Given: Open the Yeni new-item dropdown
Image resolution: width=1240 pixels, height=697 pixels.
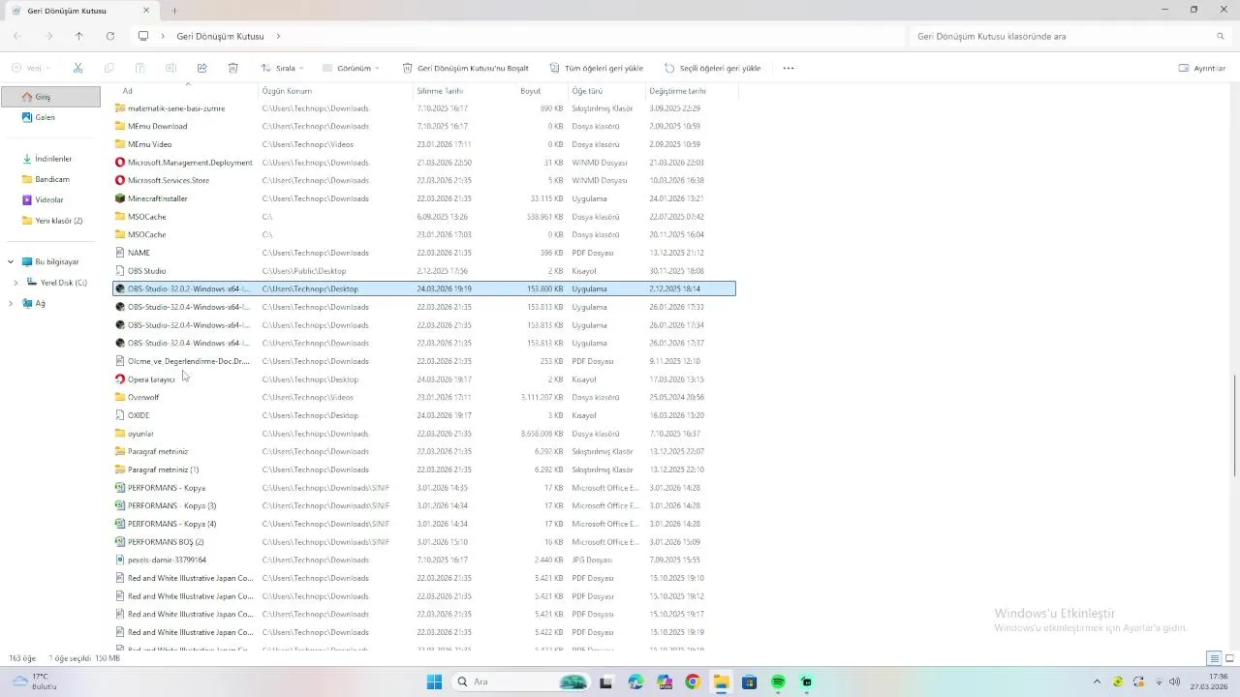Looking at the screenshot, I should [x=31, y=69].
